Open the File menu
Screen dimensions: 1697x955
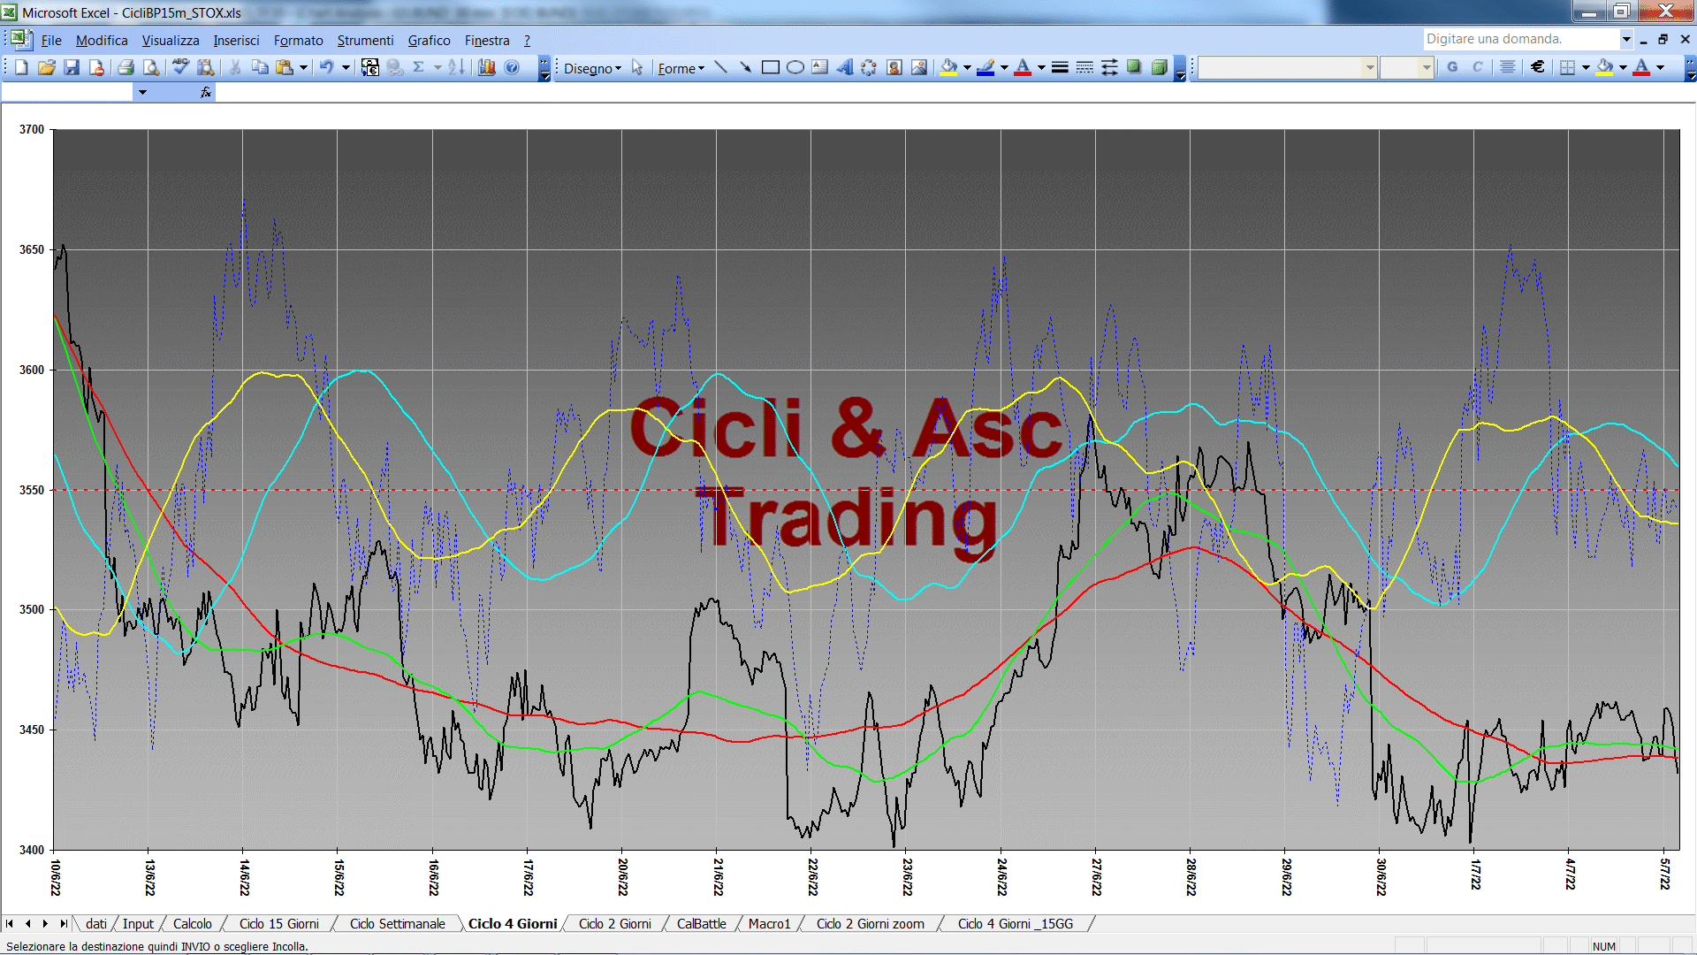[51, 40]
